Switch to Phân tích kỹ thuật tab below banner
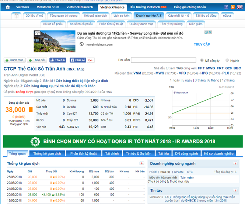Image resolution: width=245 pixels, height=204 pixels. [84, 153]
